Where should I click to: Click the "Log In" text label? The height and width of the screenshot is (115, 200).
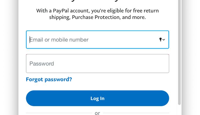97,98
